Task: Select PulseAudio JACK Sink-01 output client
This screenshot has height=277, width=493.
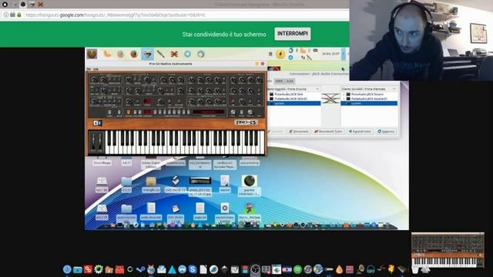Action: [290, 98]
